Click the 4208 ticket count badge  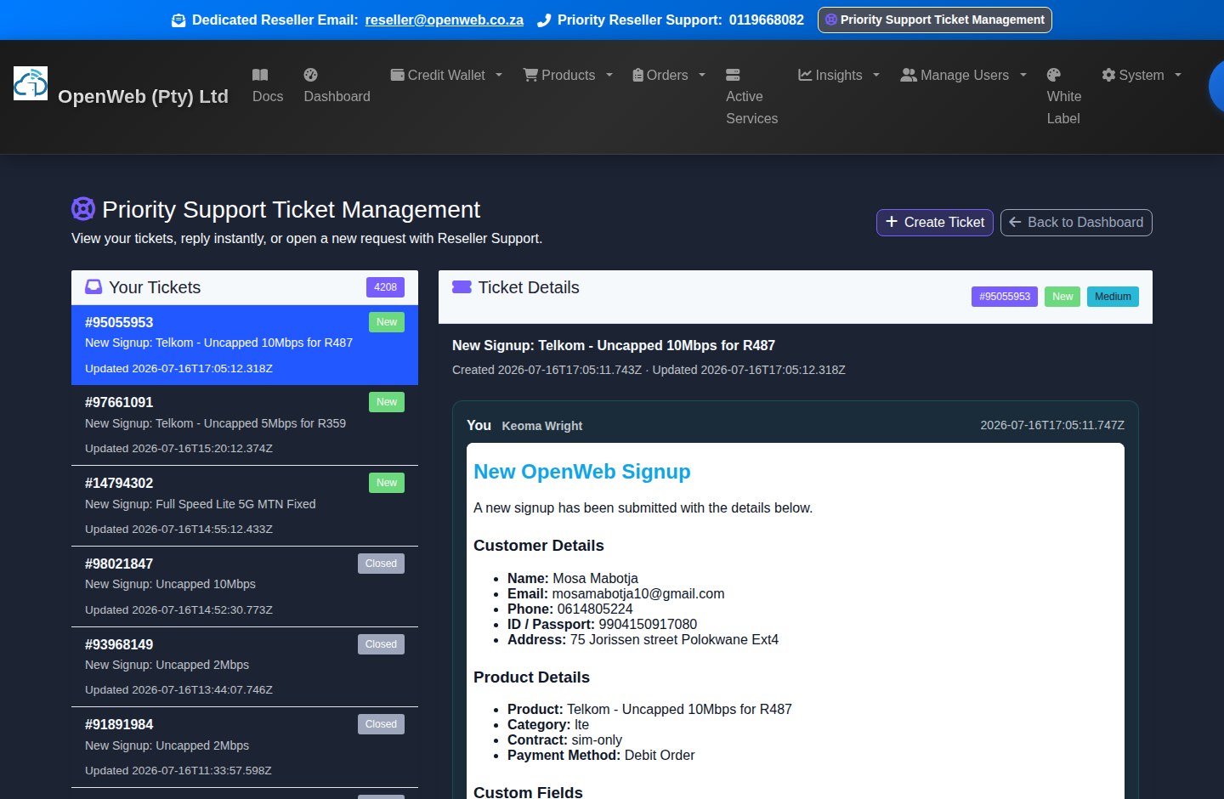pyautogui.click(x=385, y=287)
